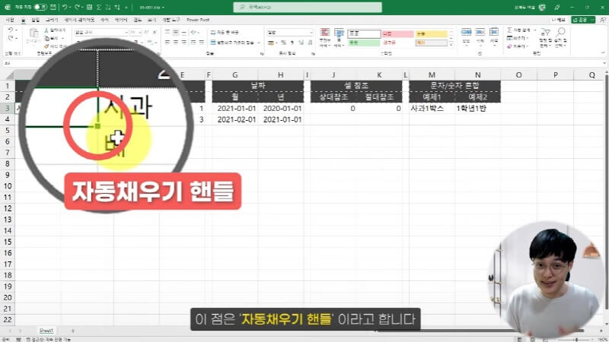Open the font name combo box

click(x=101, y=32)
